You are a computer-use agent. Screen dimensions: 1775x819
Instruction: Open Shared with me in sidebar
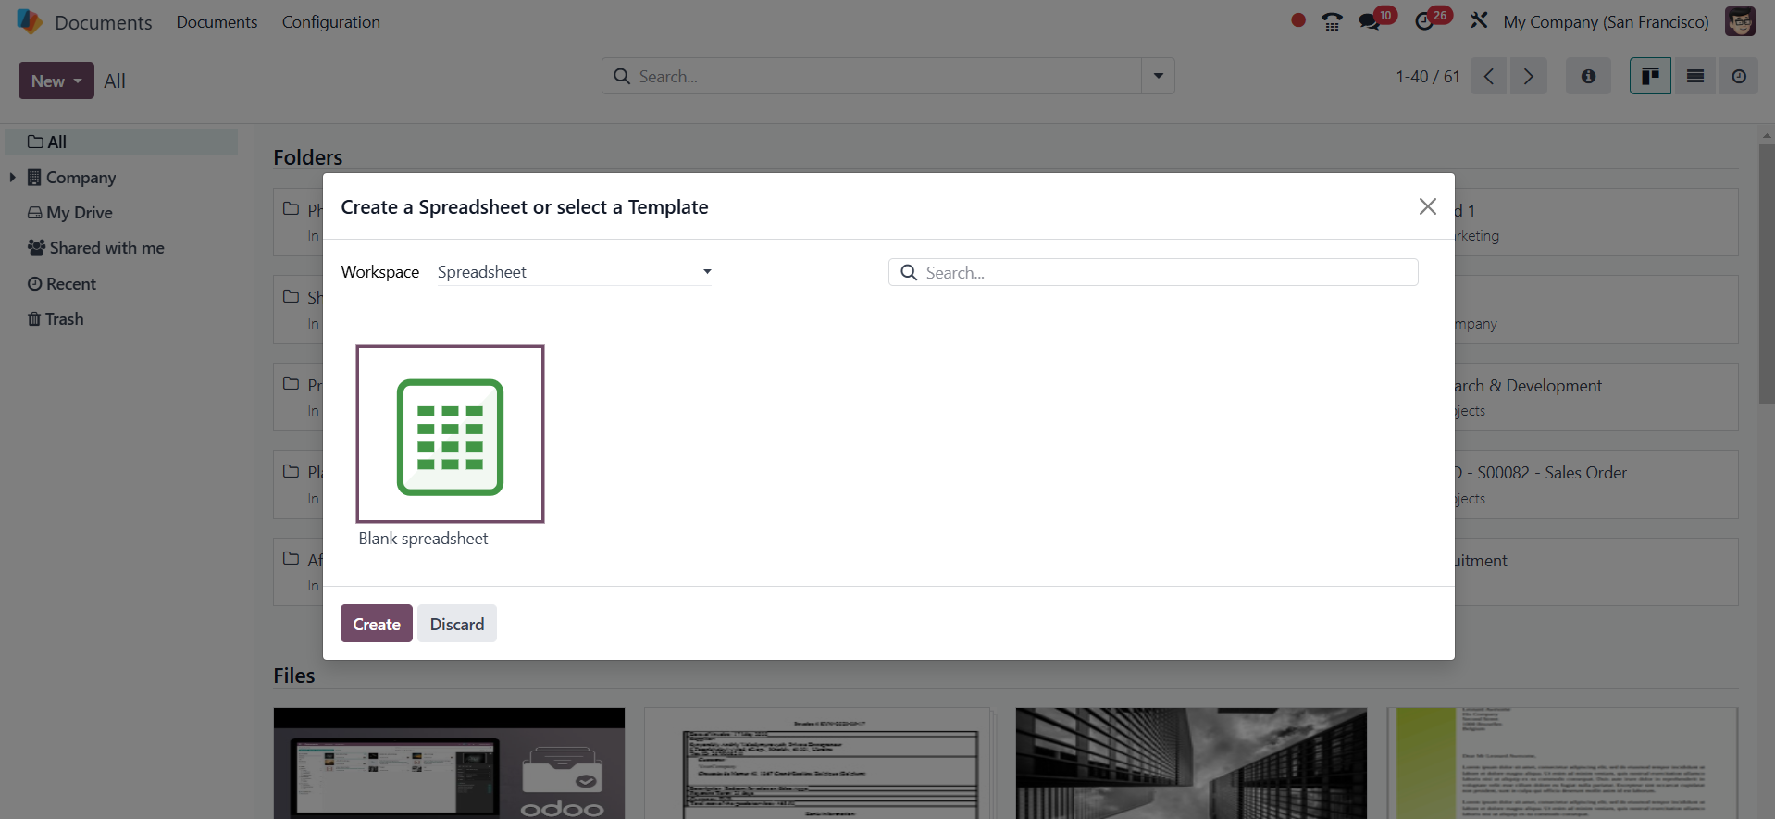[x=96, y=247]
